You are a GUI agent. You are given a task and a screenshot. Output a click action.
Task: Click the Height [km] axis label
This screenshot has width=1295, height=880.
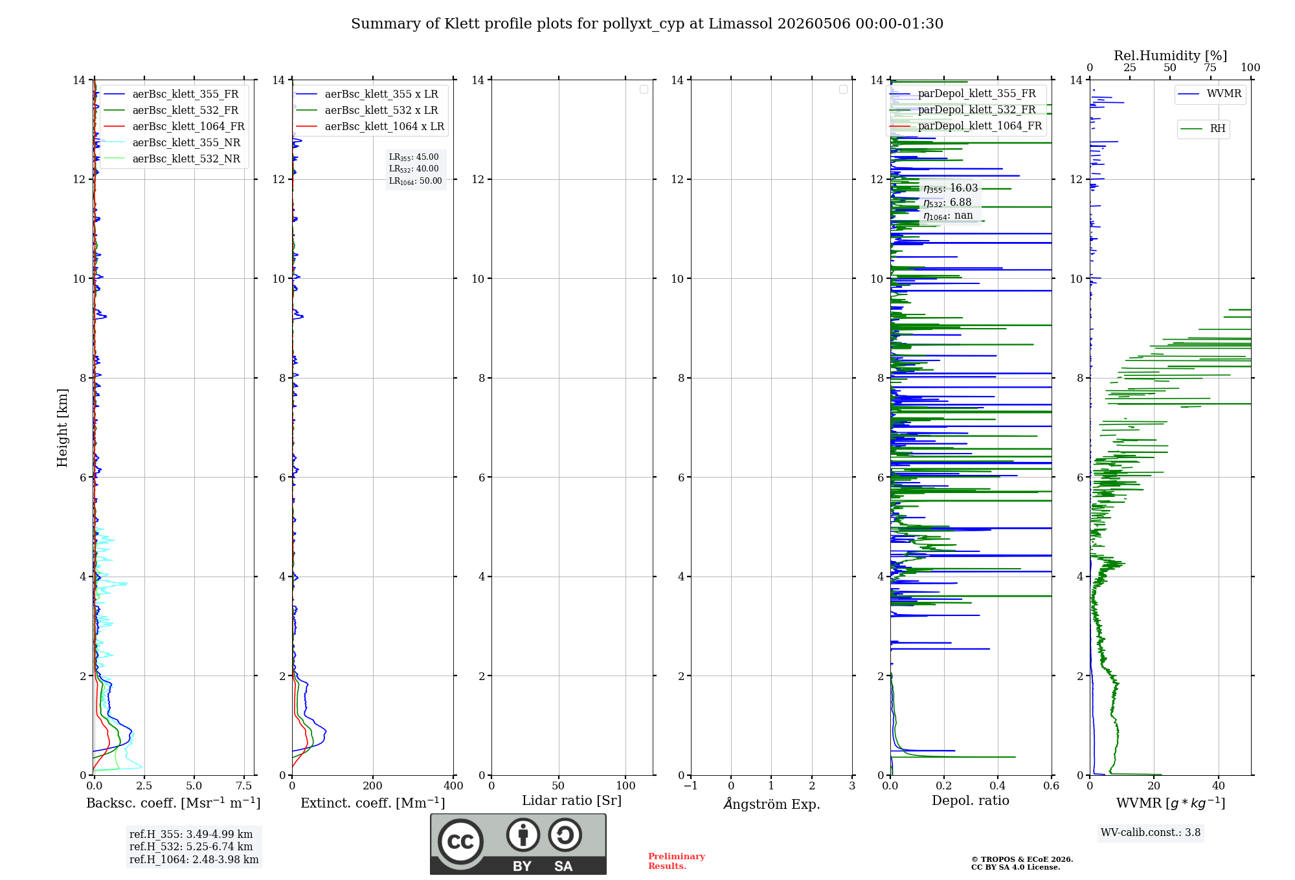click(62, 428)
